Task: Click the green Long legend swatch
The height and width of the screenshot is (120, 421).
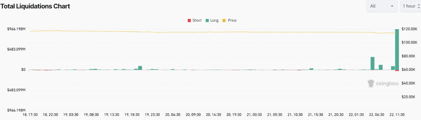Action: coord(207,20)
